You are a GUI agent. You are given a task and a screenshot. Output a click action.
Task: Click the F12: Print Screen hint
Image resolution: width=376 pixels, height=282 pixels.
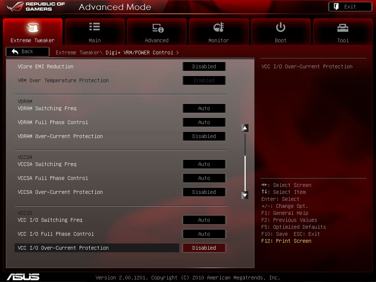286,241
